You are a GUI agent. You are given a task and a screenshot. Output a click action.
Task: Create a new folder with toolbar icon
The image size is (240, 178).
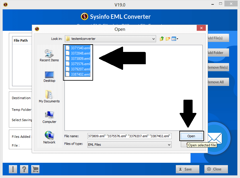168,39
